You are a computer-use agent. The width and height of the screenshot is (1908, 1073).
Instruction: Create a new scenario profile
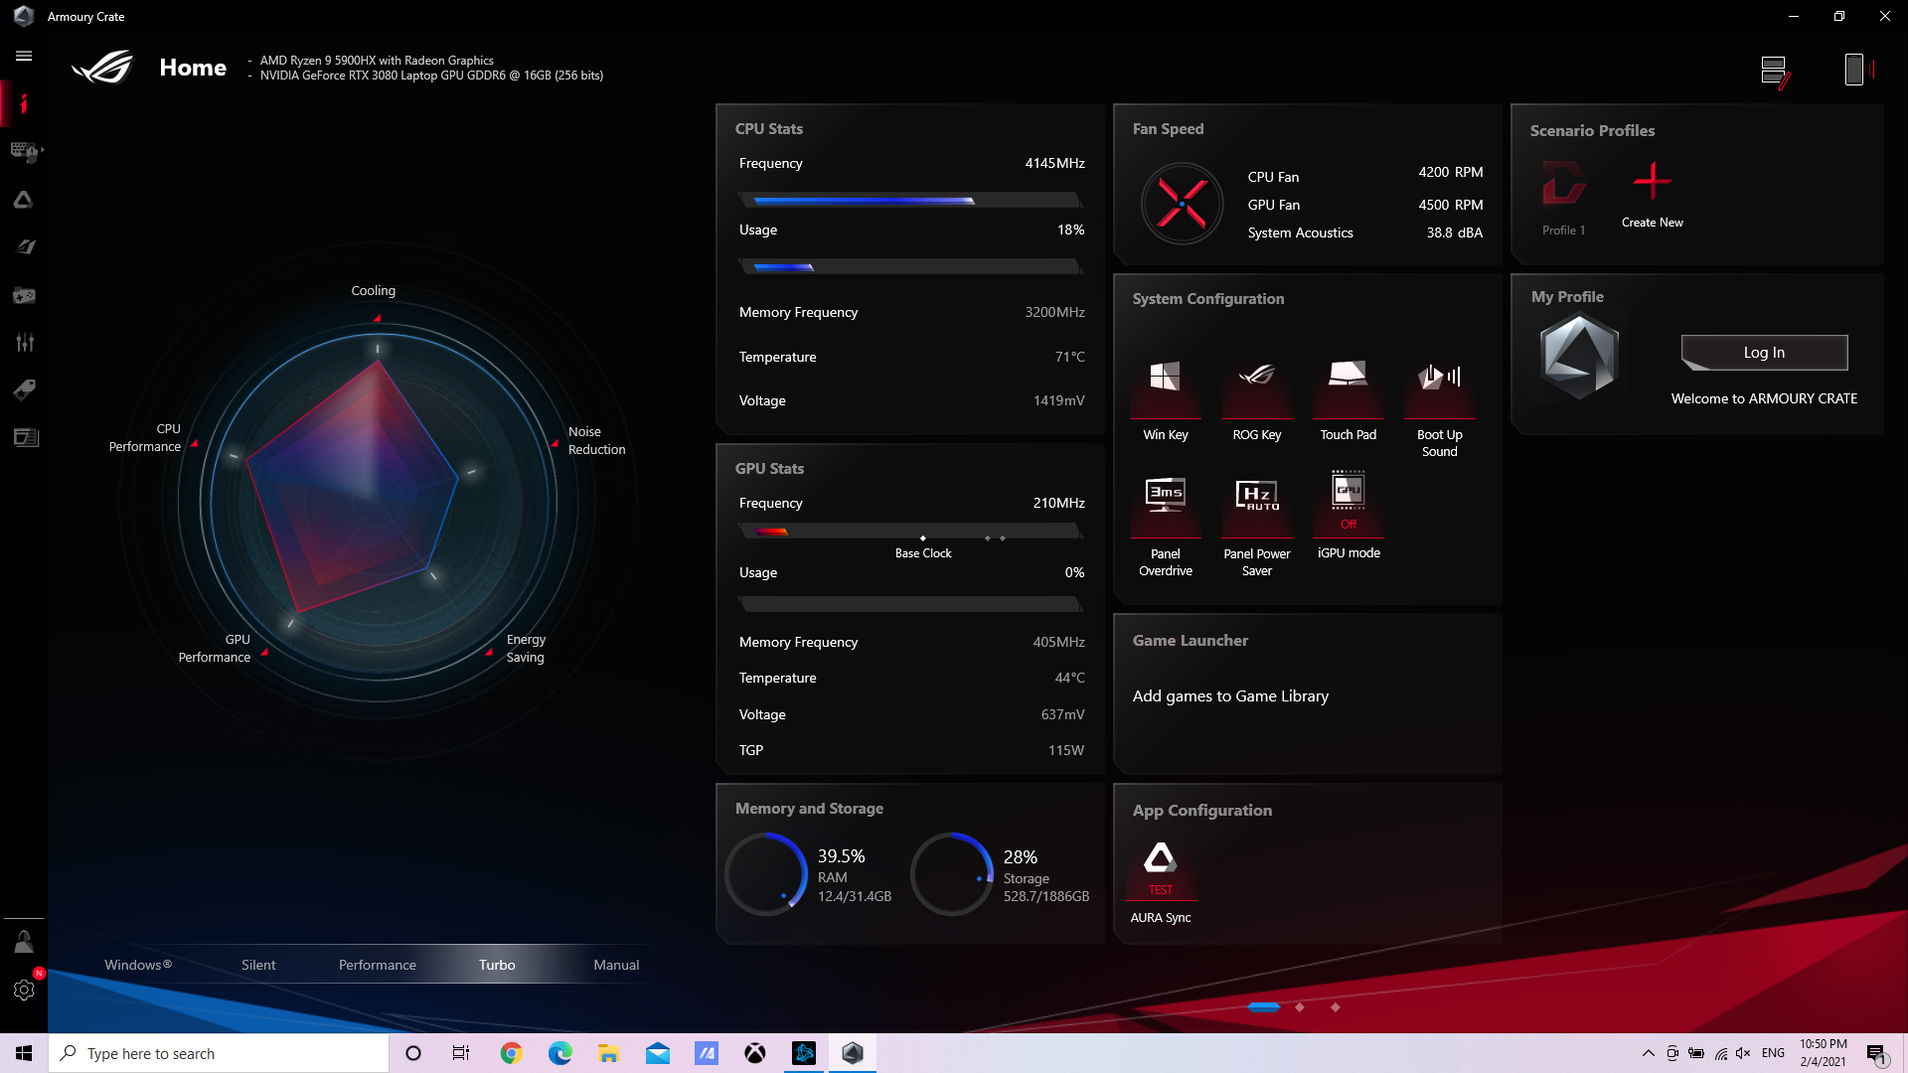click(1652, 195)
